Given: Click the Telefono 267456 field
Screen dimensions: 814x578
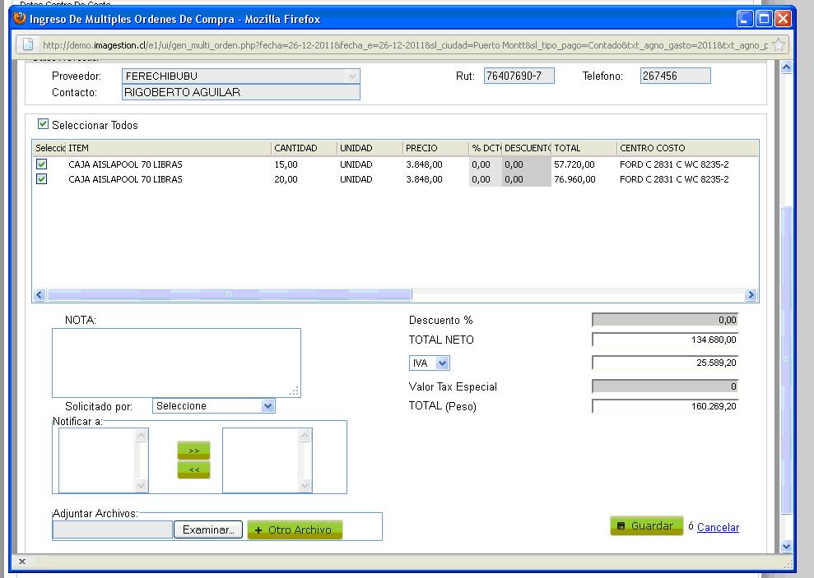Looking at the screenshot, I should coord(676,76).
